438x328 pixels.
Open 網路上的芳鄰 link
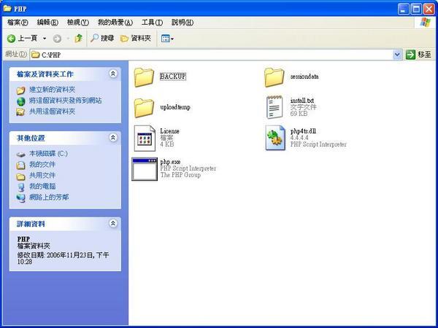pos(49,198)
